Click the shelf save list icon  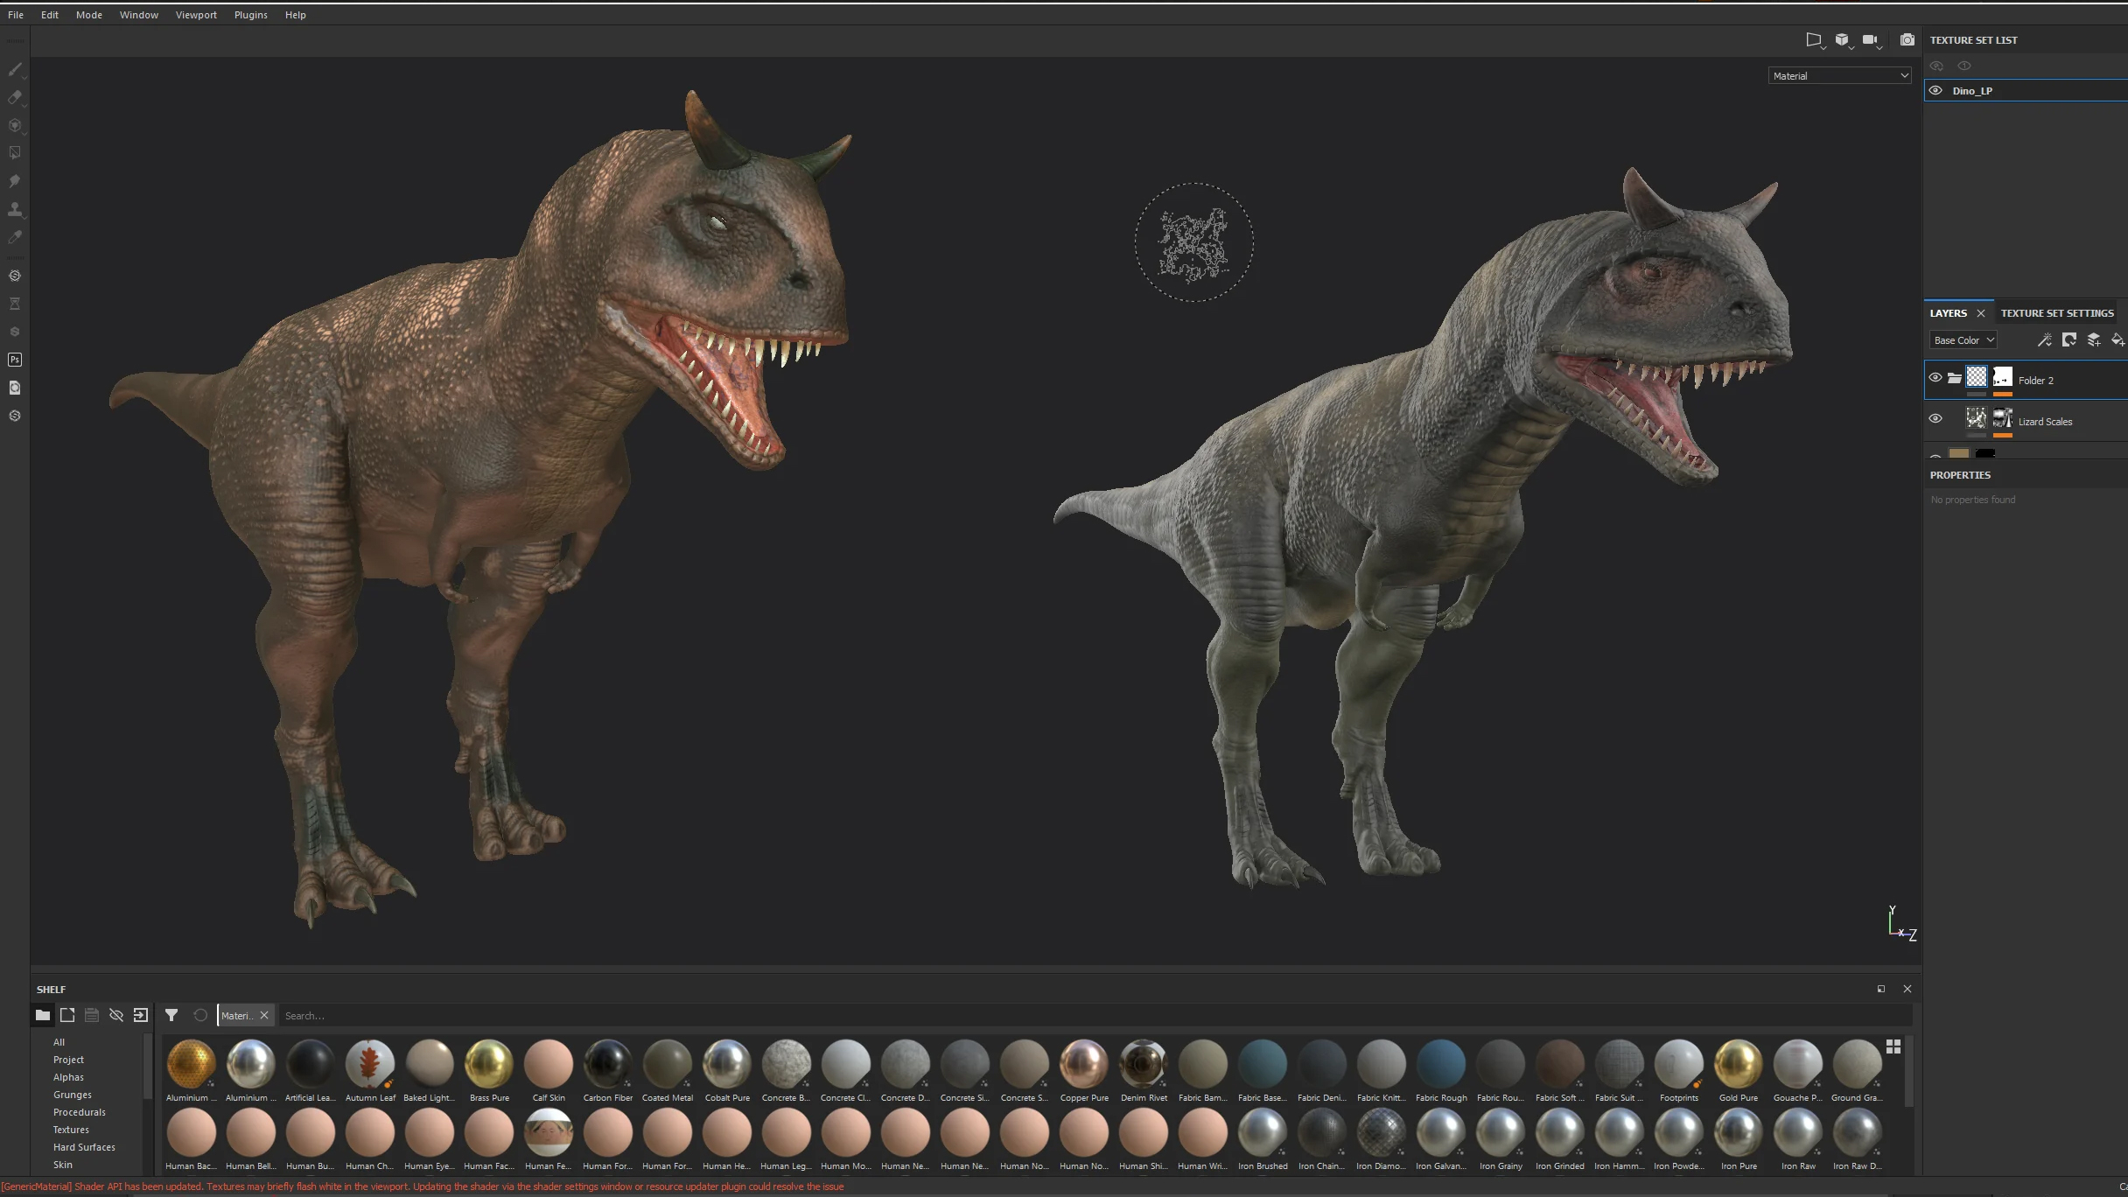click(x=92, y=1015)
